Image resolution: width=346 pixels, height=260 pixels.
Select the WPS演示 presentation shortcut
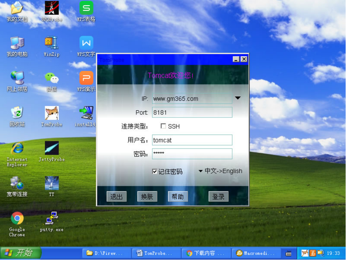[x=86, y=81]
